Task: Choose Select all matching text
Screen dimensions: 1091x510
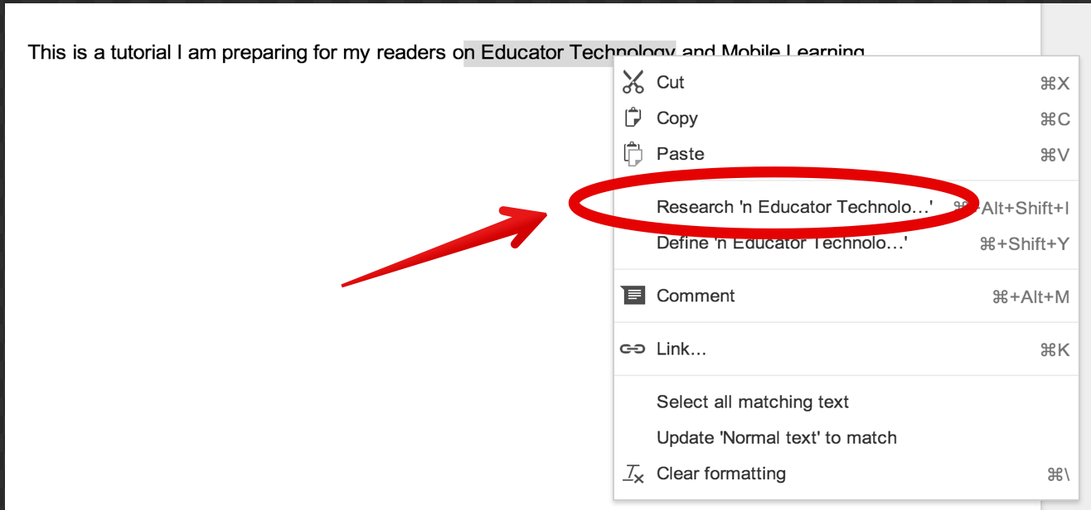Action: click(x=753, y=402)
